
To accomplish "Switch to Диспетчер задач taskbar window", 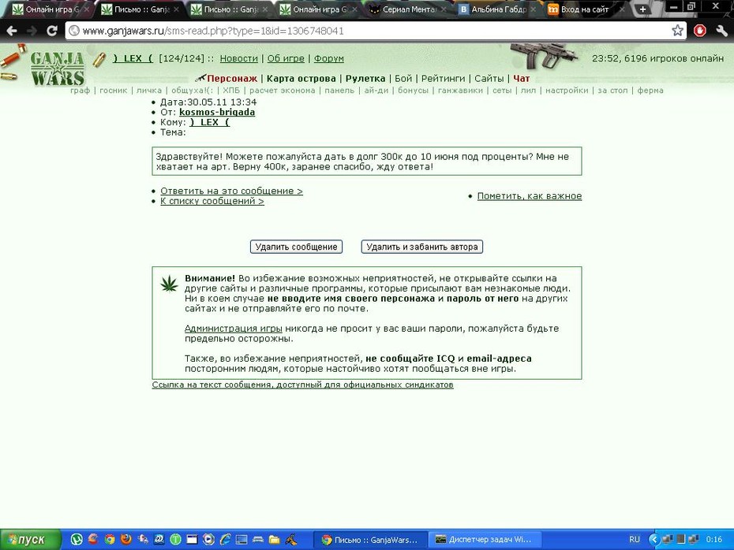I will (485, 540).
